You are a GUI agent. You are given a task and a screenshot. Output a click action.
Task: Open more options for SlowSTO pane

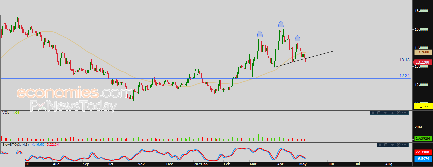pyautogui.click(x=404, y=145)
